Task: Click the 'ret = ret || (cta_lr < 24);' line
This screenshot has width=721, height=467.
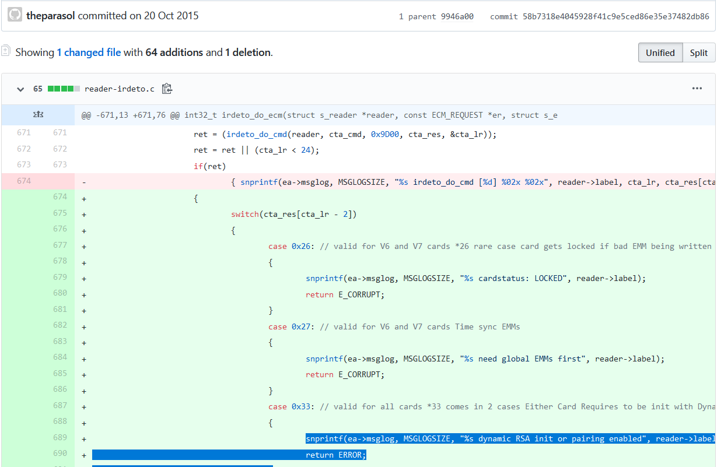Action: coord(257,150)
